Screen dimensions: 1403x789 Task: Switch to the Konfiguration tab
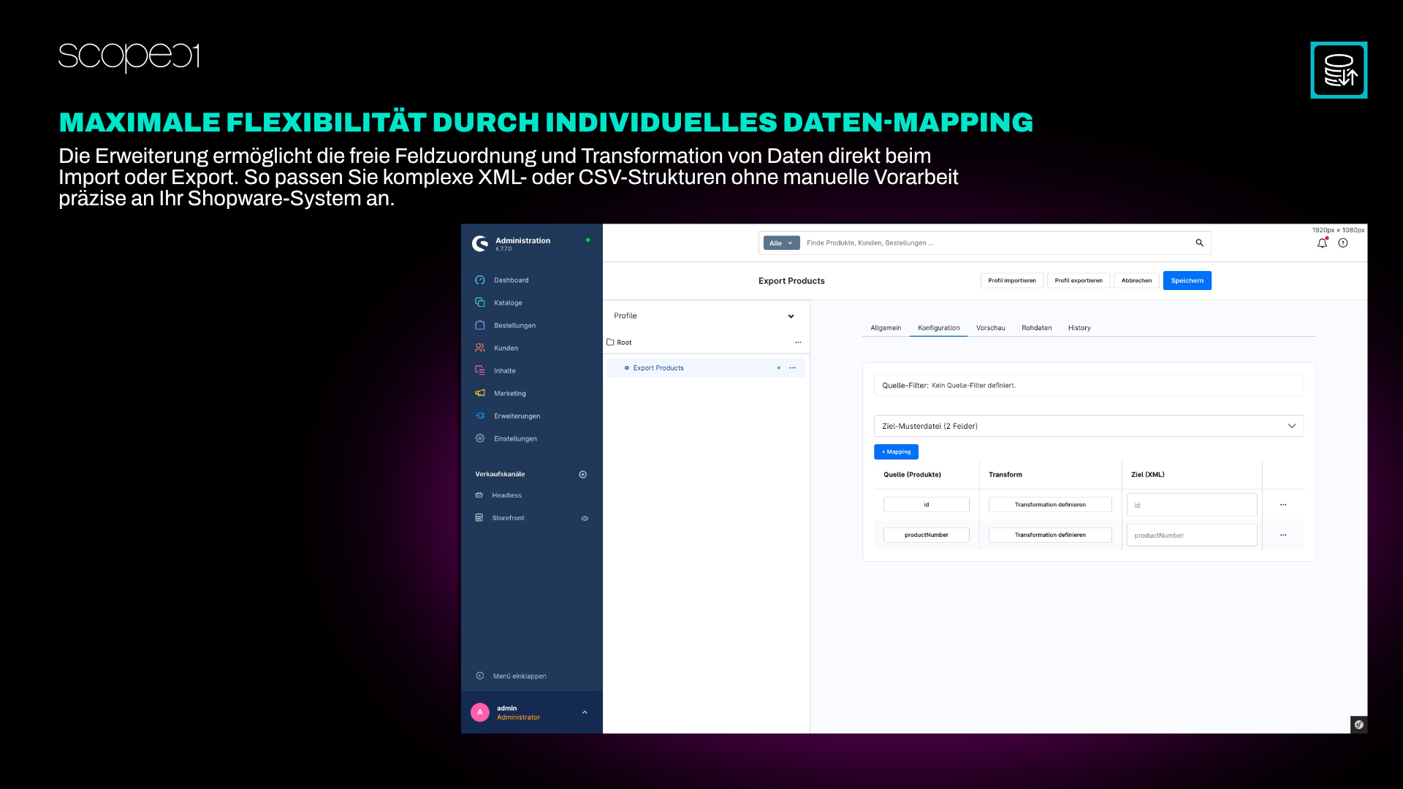click(938, 328)
